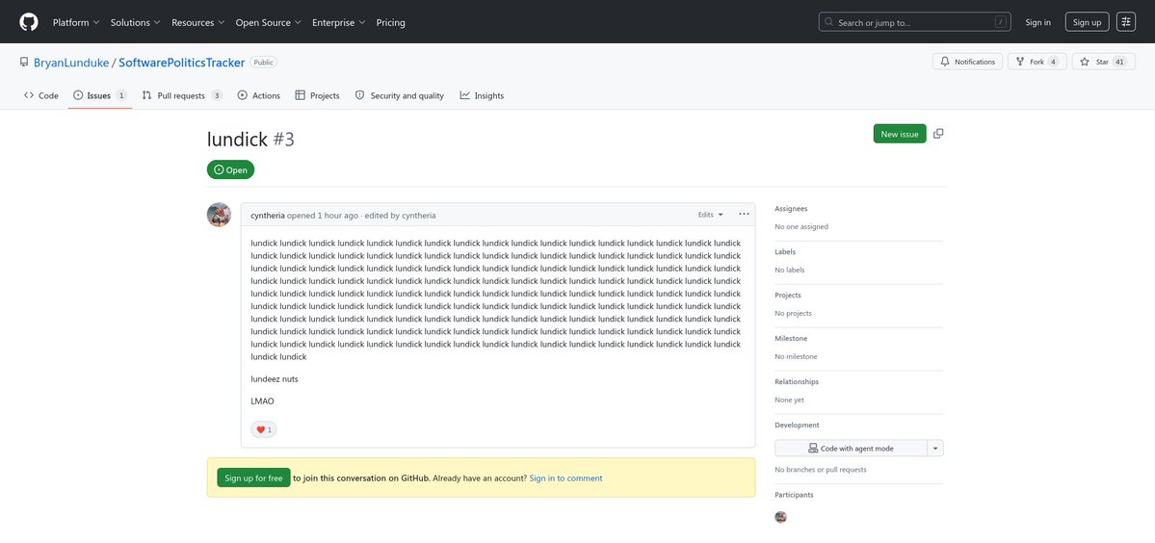
Task: Click the 'opened 1 hour ago' timestamp
Action: pyautogui.click(x=323, y=216)
